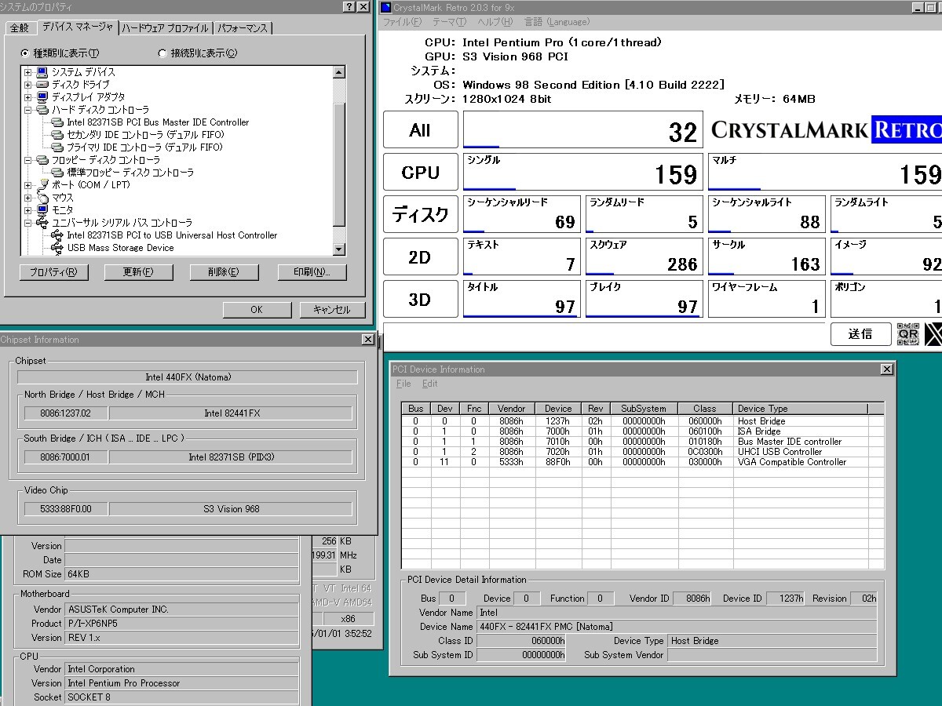Expand the ディスプレイ アダプタ tree node
942x706 pixels.
[28, 97]
